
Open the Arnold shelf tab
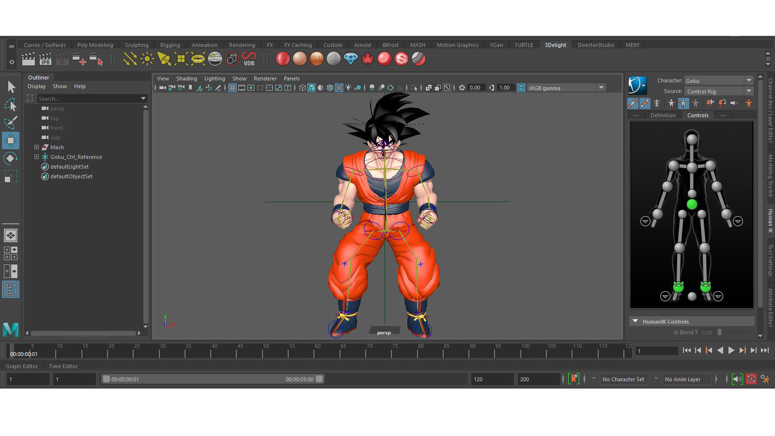tap(362, 45)
